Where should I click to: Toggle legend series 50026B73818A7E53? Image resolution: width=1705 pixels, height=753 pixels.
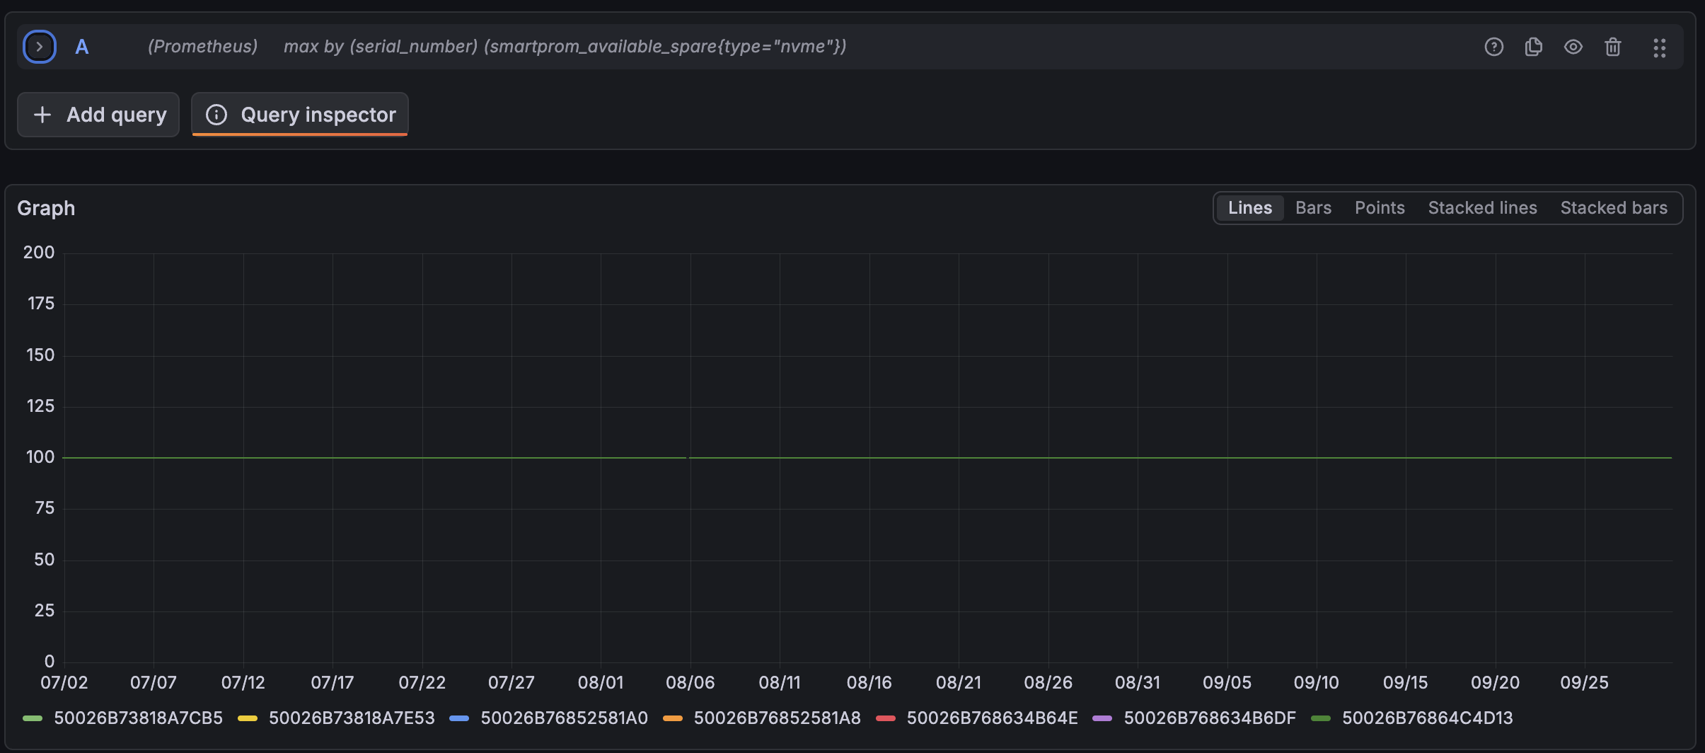[352, 718]
